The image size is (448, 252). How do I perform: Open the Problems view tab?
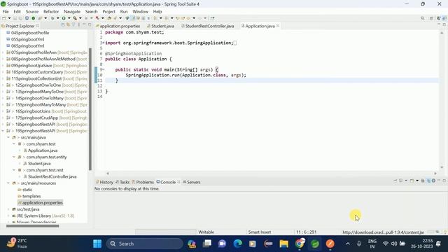143,182
